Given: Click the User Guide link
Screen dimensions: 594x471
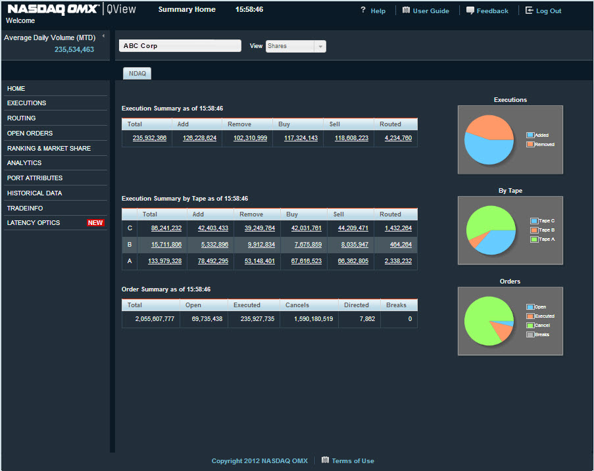Looking at the screenshot, I should tap(431, 11).
